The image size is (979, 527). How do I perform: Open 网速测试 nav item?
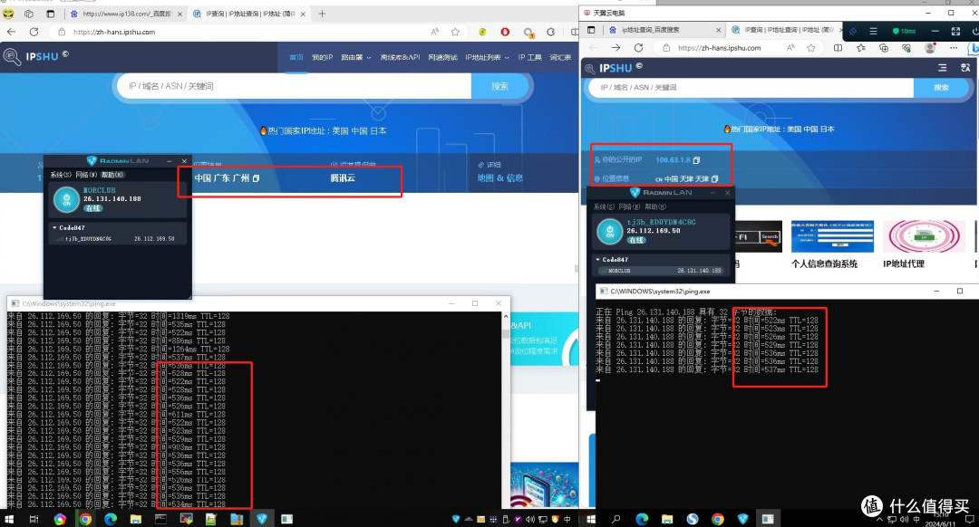[x=442, y=57]
